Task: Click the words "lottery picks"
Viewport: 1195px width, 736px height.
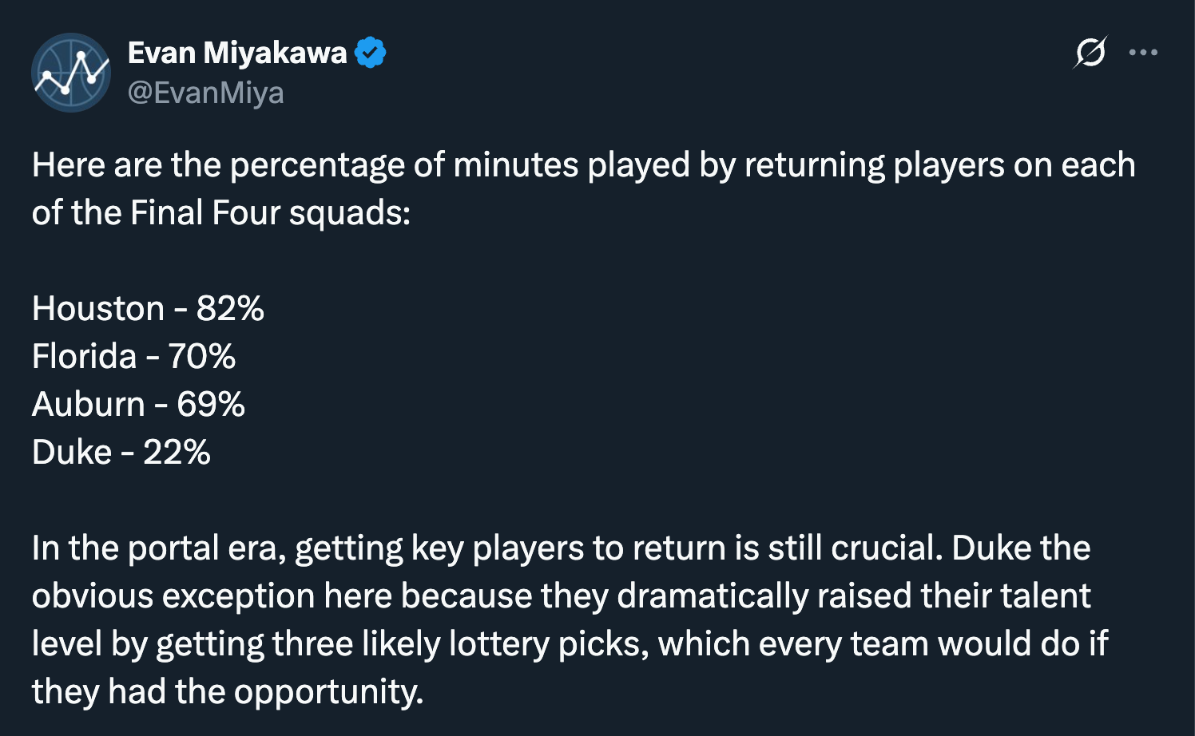Action: 548,644
